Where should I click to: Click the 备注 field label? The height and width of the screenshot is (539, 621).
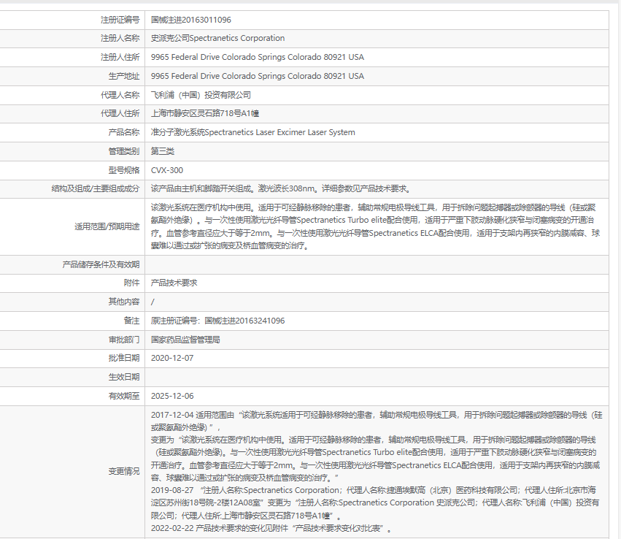[131, 321]
